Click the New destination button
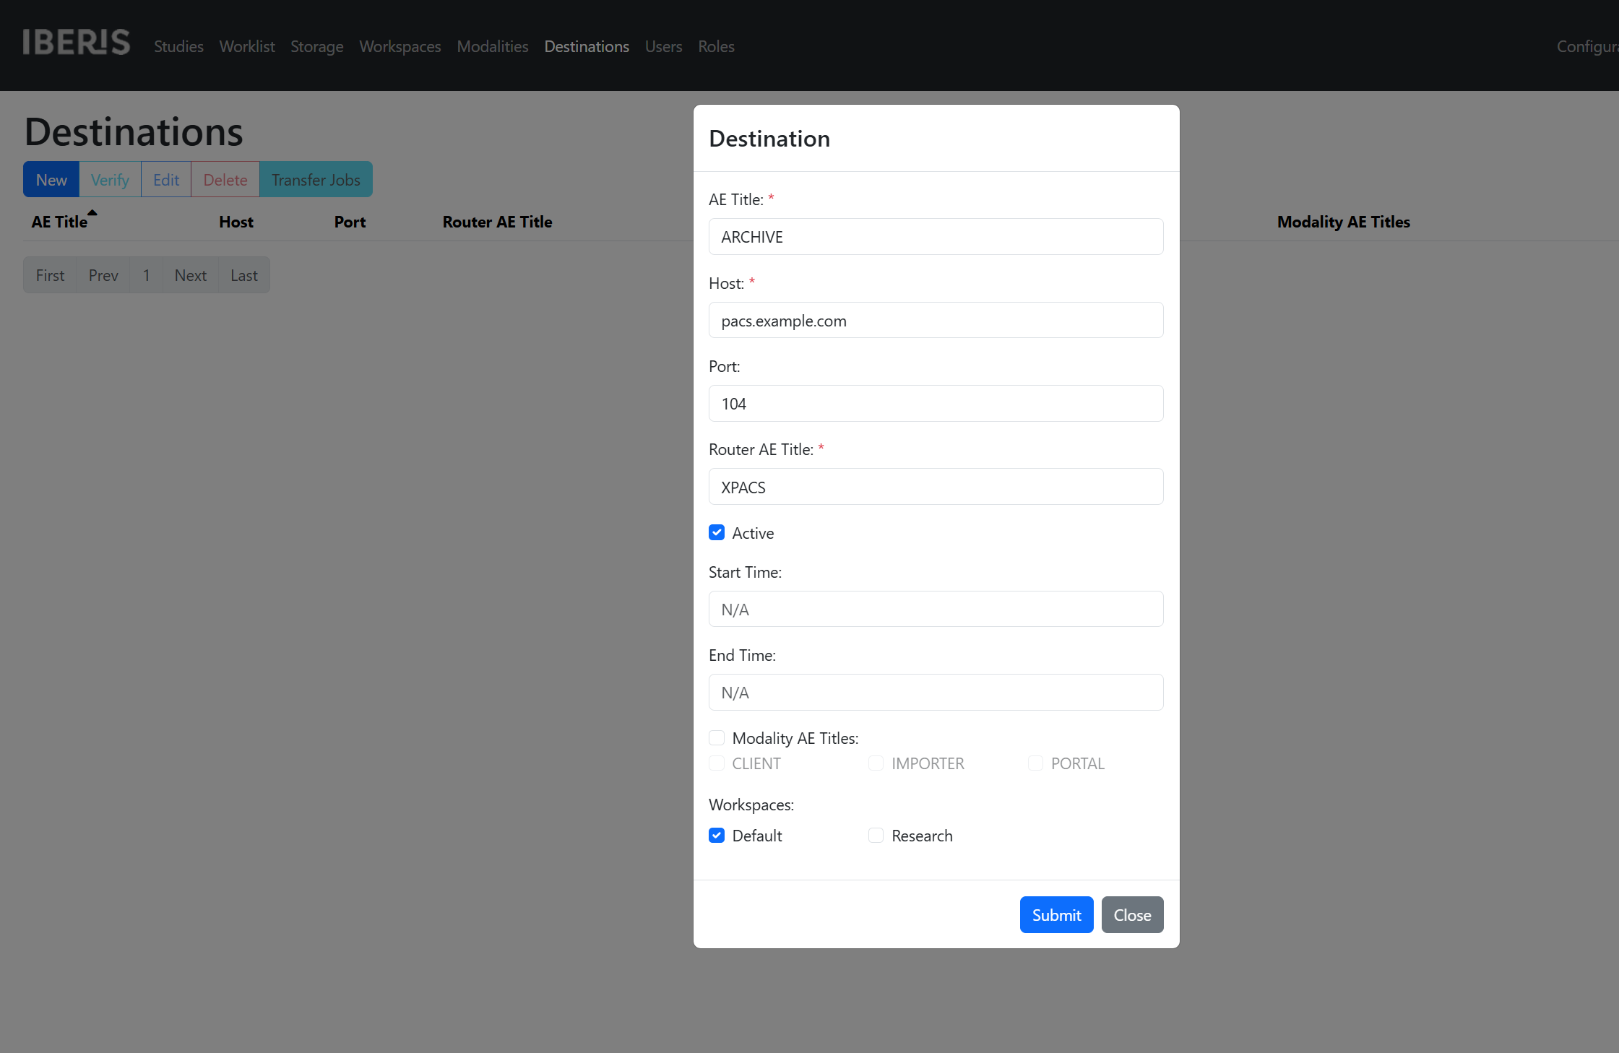 [x=51, y=180]
